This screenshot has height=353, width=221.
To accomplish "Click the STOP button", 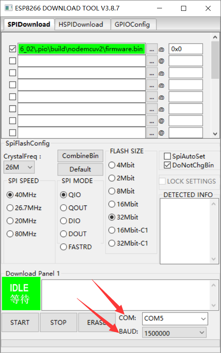I will (58, 323).
